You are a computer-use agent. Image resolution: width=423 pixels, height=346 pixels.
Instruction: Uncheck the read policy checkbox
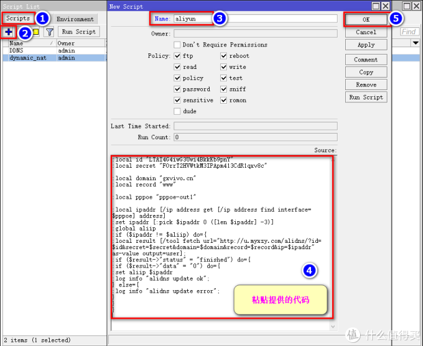(177, 67)
